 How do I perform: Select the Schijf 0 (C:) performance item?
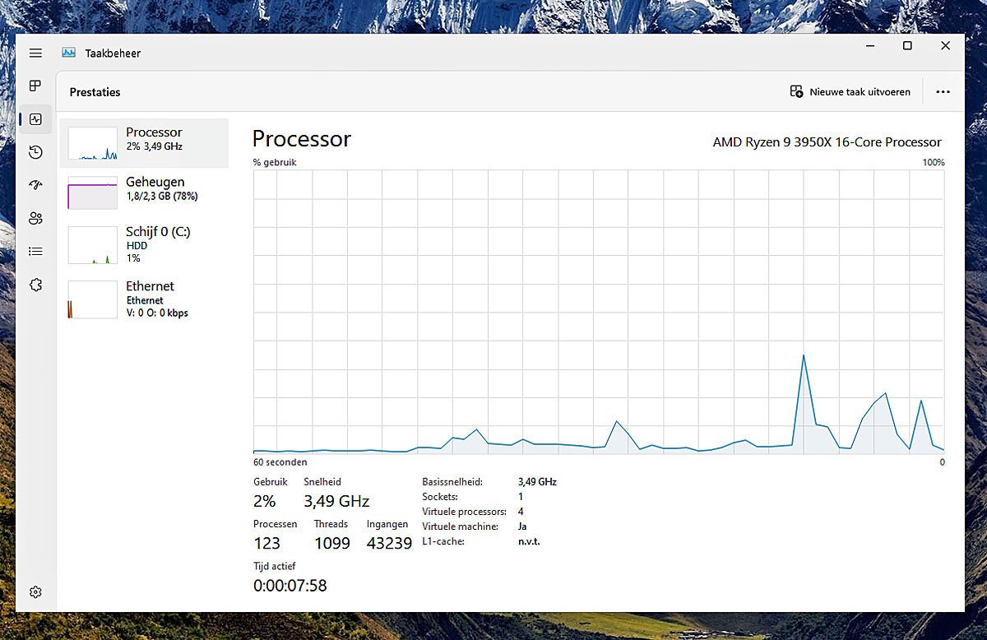[144, 244]
